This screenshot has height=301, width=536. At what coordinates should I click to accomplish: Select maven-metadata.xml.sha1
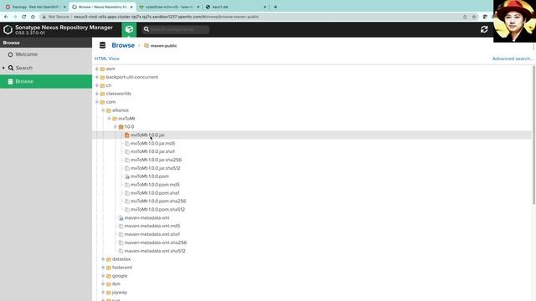pos(152,234)
